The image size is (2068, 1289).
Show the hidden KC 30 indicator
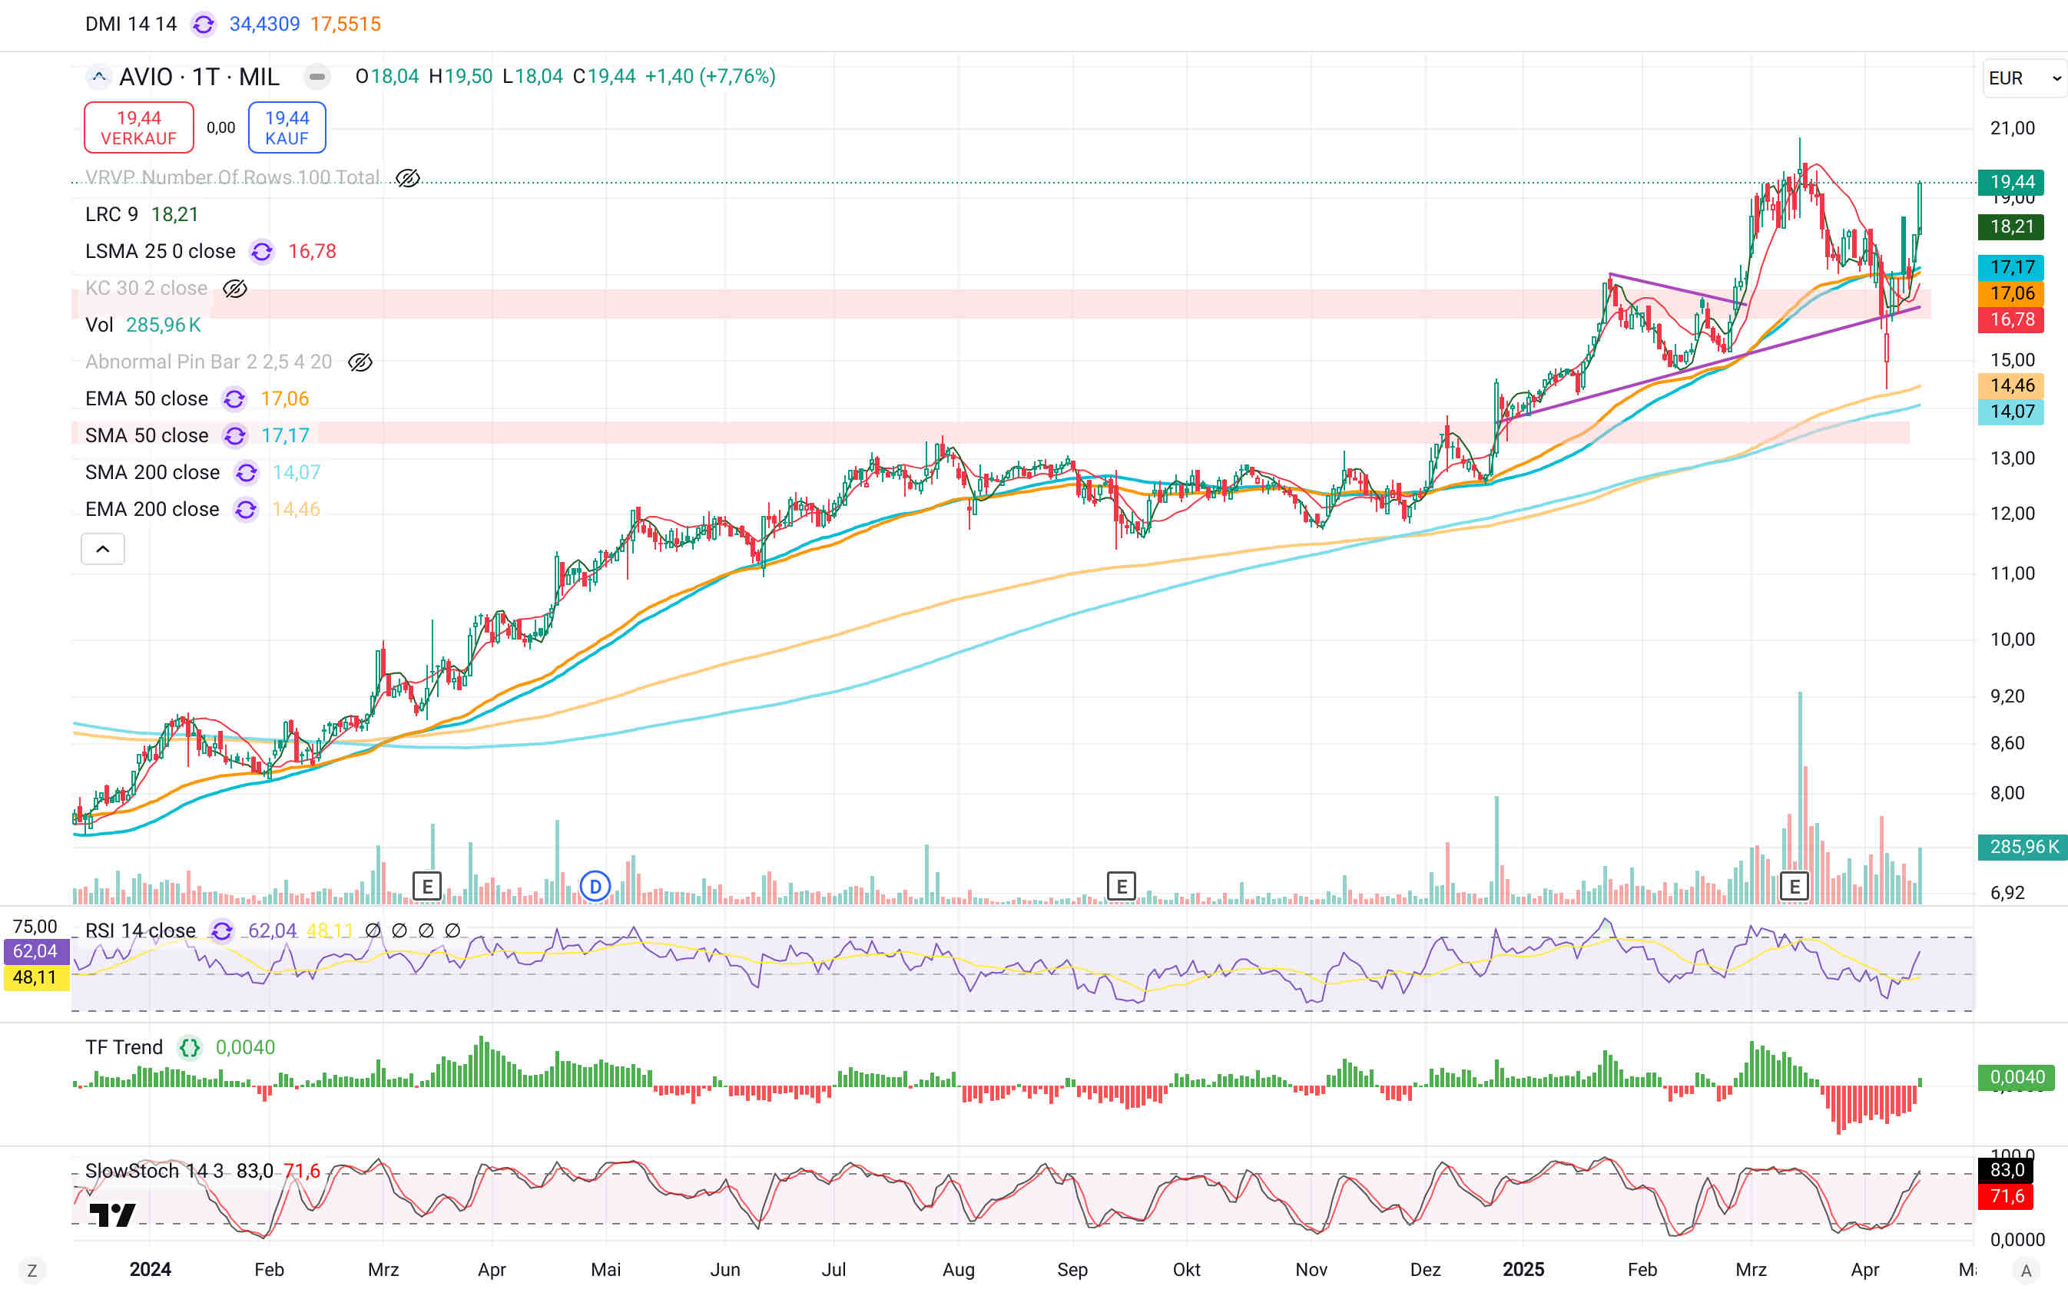[x=234, y=289]
